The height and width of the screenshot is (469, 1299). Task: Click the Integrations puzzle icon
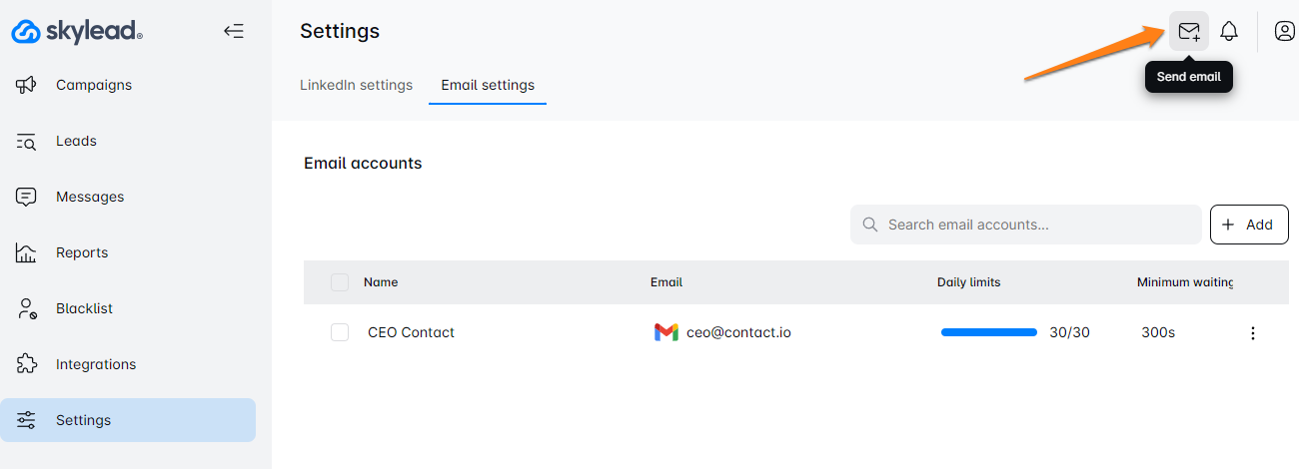pos(27,364)
